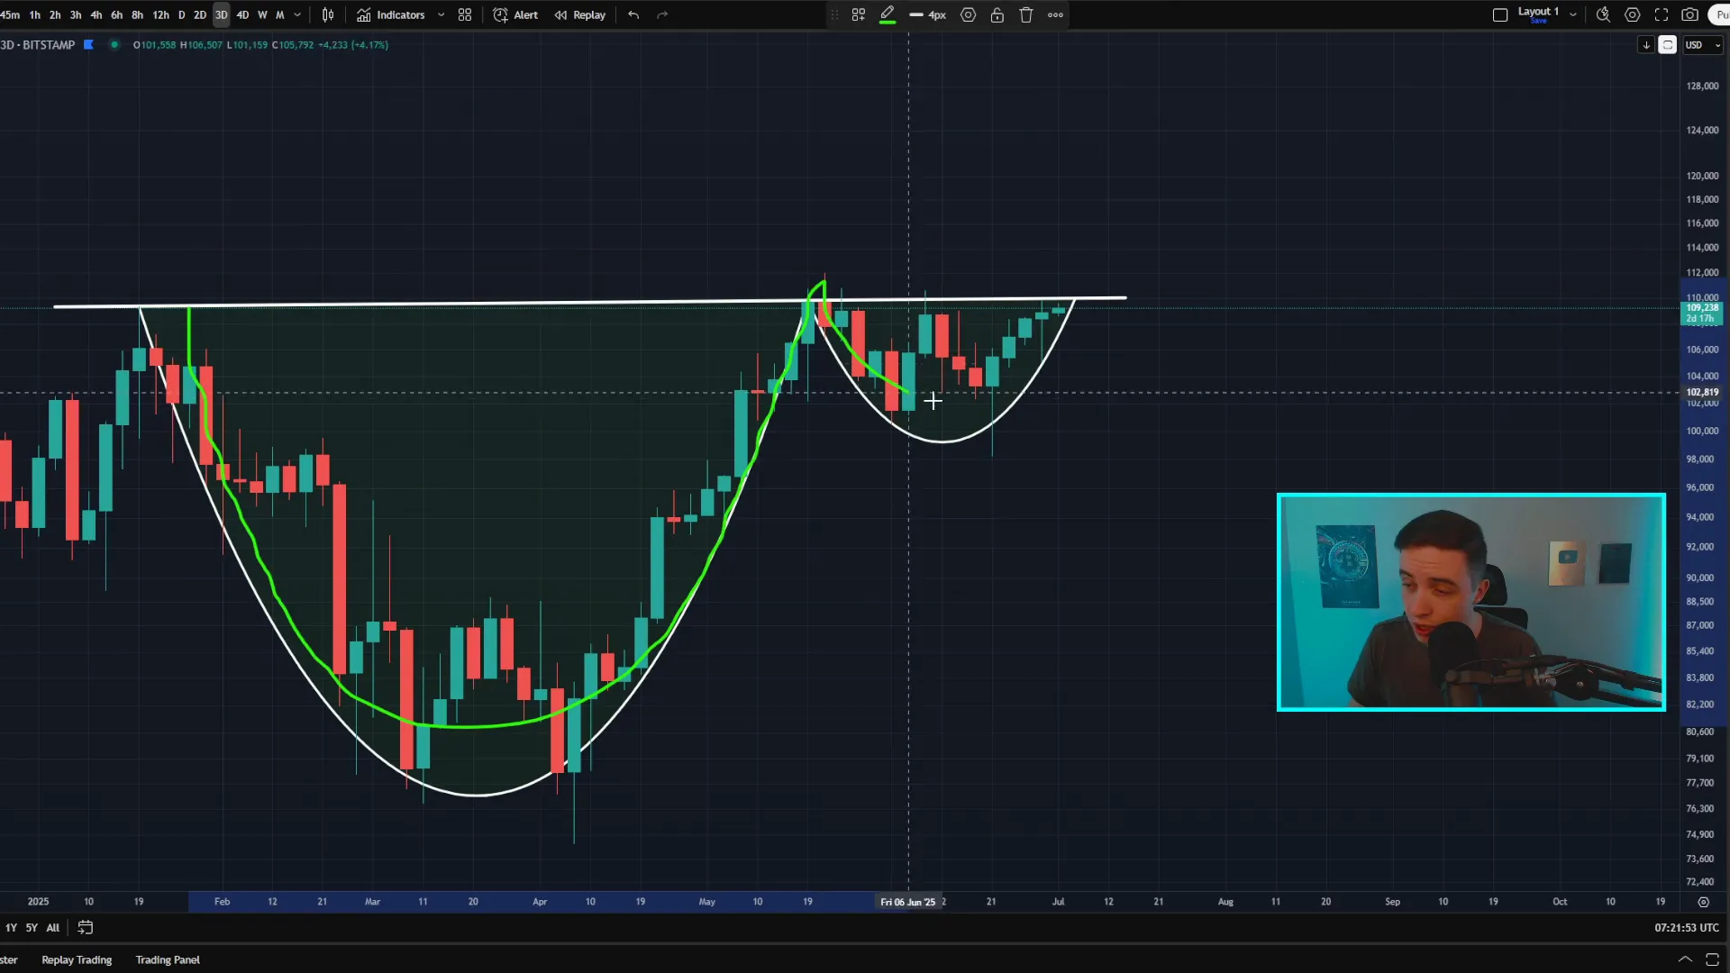Image resolution: width=1730 pixels, height=973 pixels.
Task: Expand the indicators favorites arrow
Action: [441, 15]
